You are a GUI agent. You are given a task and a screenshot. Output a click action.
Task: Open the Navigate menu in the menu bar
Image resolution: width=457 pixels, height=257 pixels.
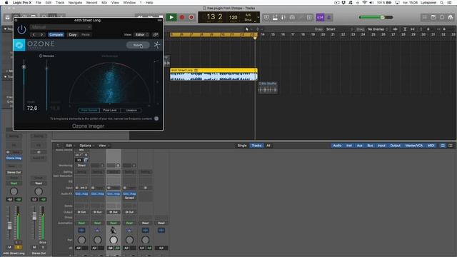tap(75, 3)
